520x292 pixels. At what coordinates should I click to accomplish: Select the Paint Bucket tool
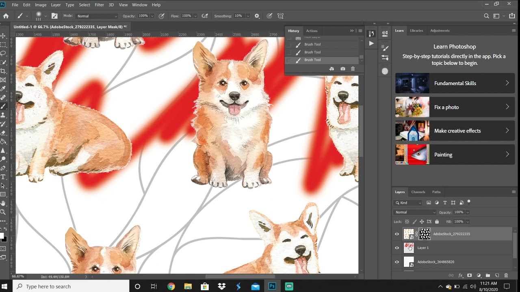3,142
